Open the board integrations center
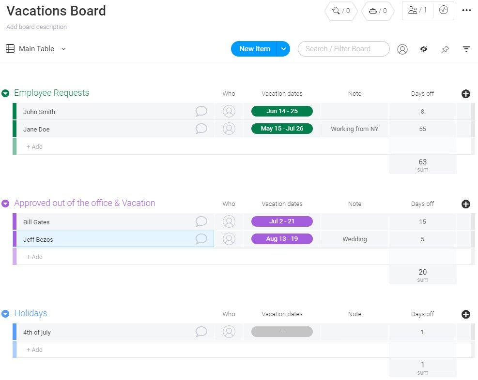The width and height of the screenshot is (478, 380). (x=341, y=11)
